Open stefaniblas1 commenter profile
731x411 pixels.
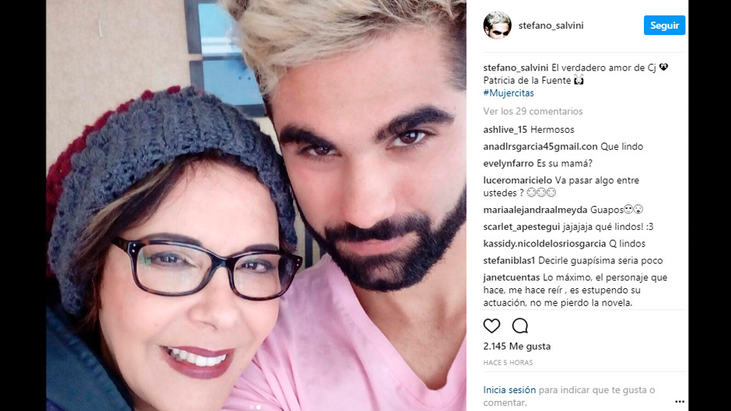click(x=509, y=260)
